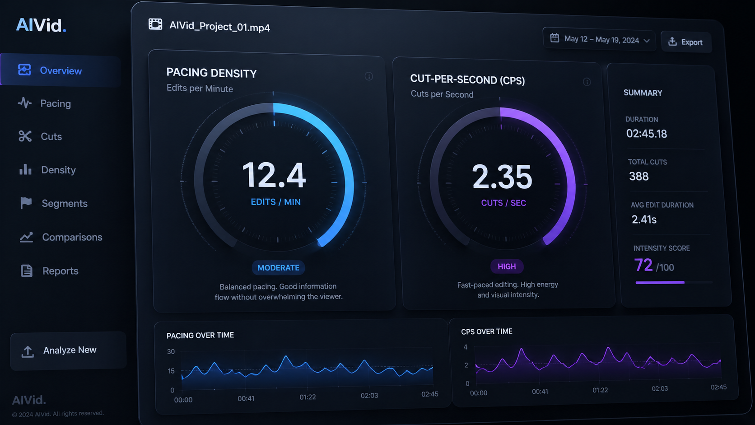Click the Export button
This screenshot has height=425, width=755.
pyautogui.click(x=686, y=42)
